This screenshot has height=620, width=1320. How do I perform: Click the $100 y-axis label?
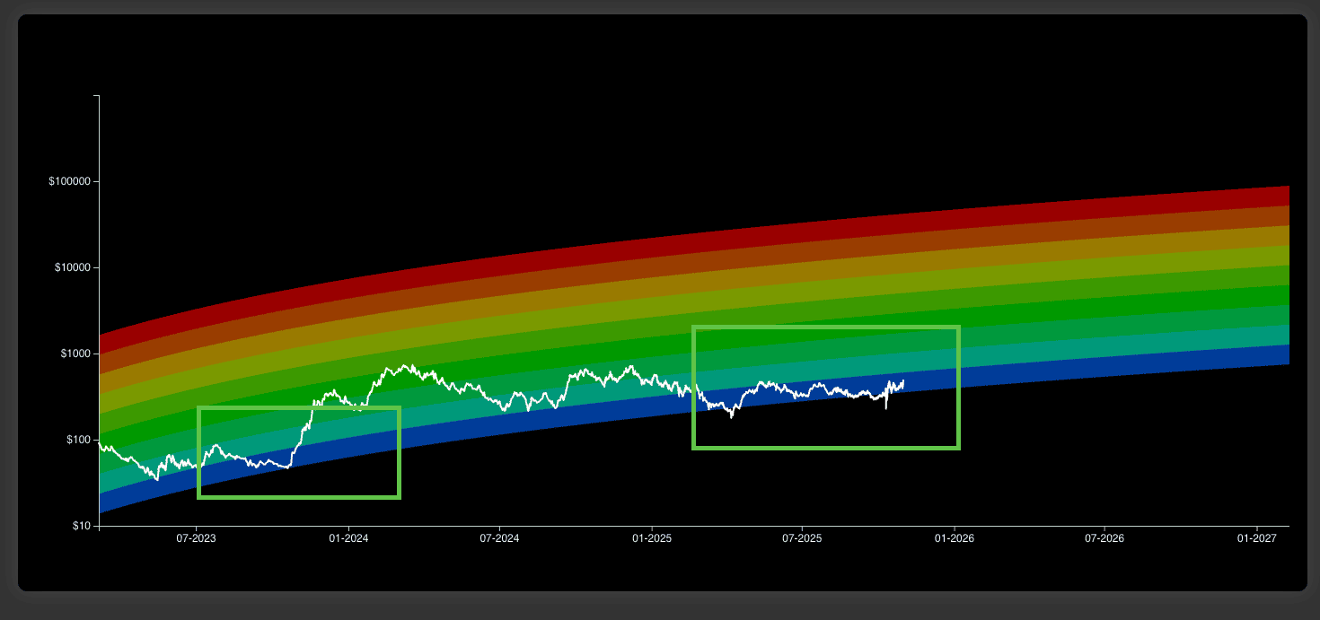[x=80, y=441]
